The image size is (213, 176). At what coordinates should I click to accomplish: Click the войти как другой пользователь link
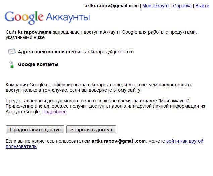pyautogui.click(x=184, y=141)
